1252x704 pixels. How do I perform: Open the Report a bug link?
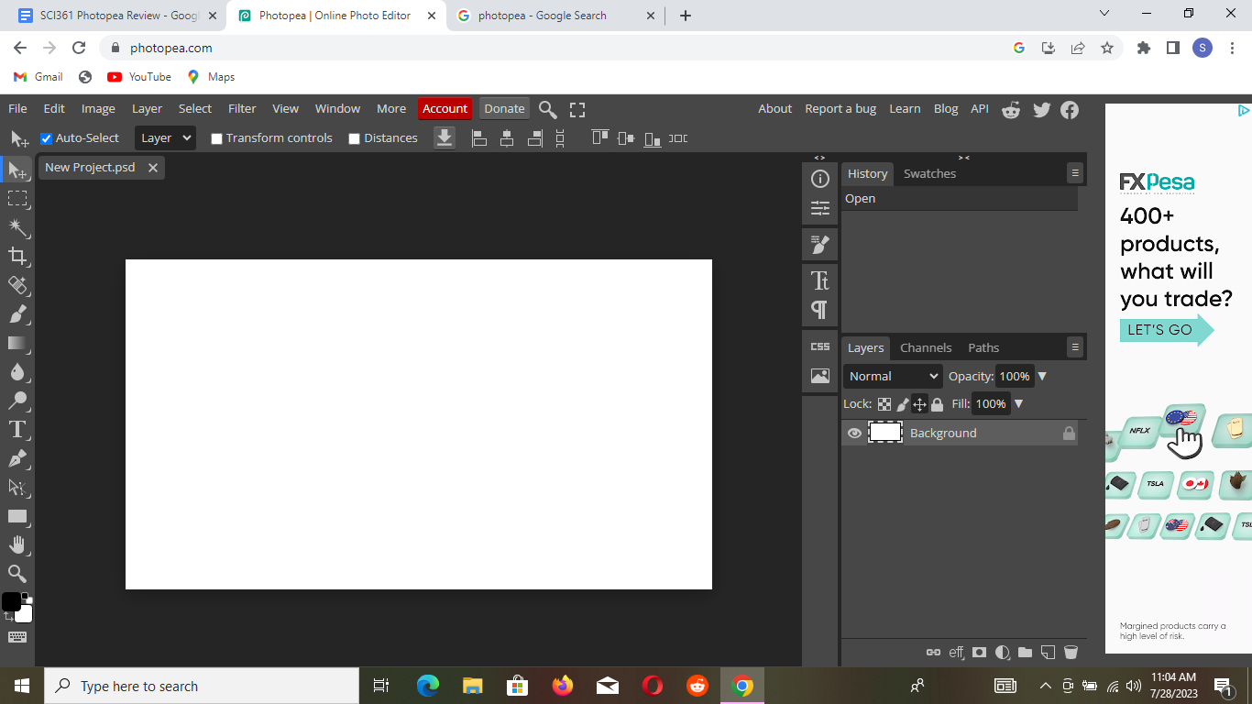tap(840, 108)
